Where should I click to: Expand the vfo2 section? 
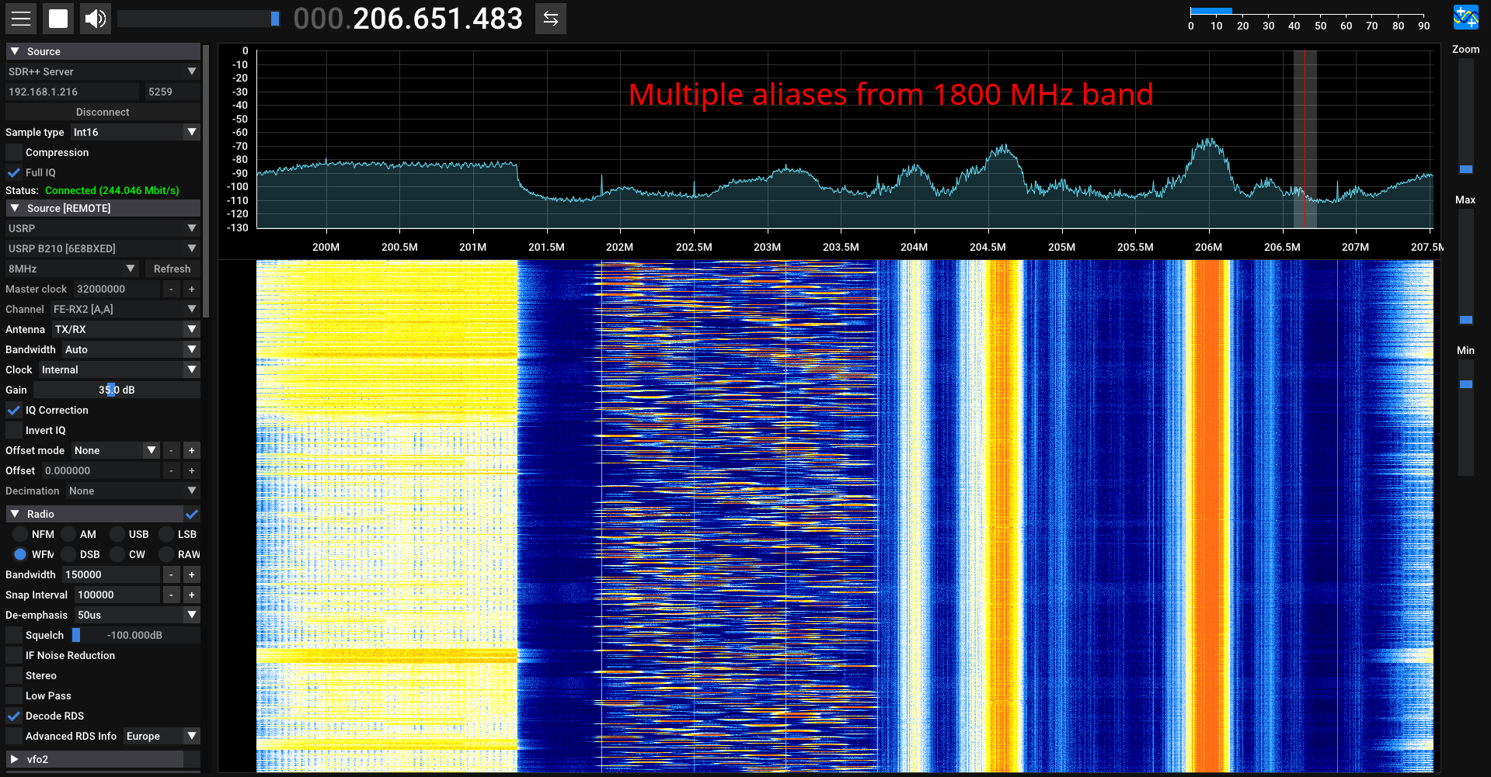click(94, 759)
